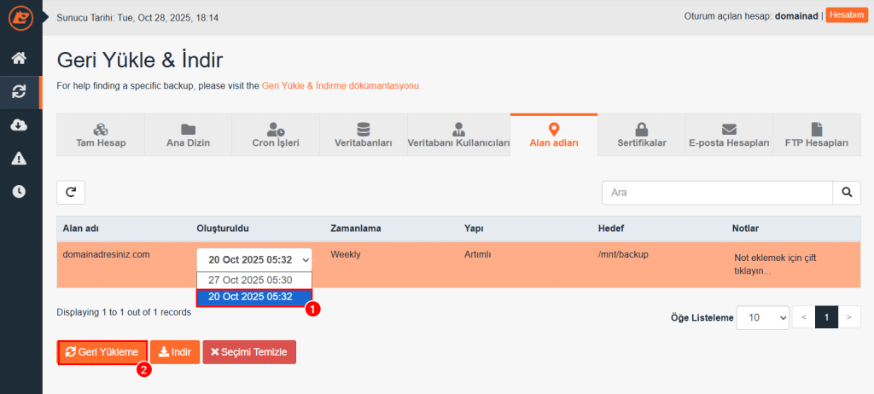Switch to the Tam Hesap tab
The height and width of the screenshot is (394, 874).
pyautogui.click(x=101, y=136)
